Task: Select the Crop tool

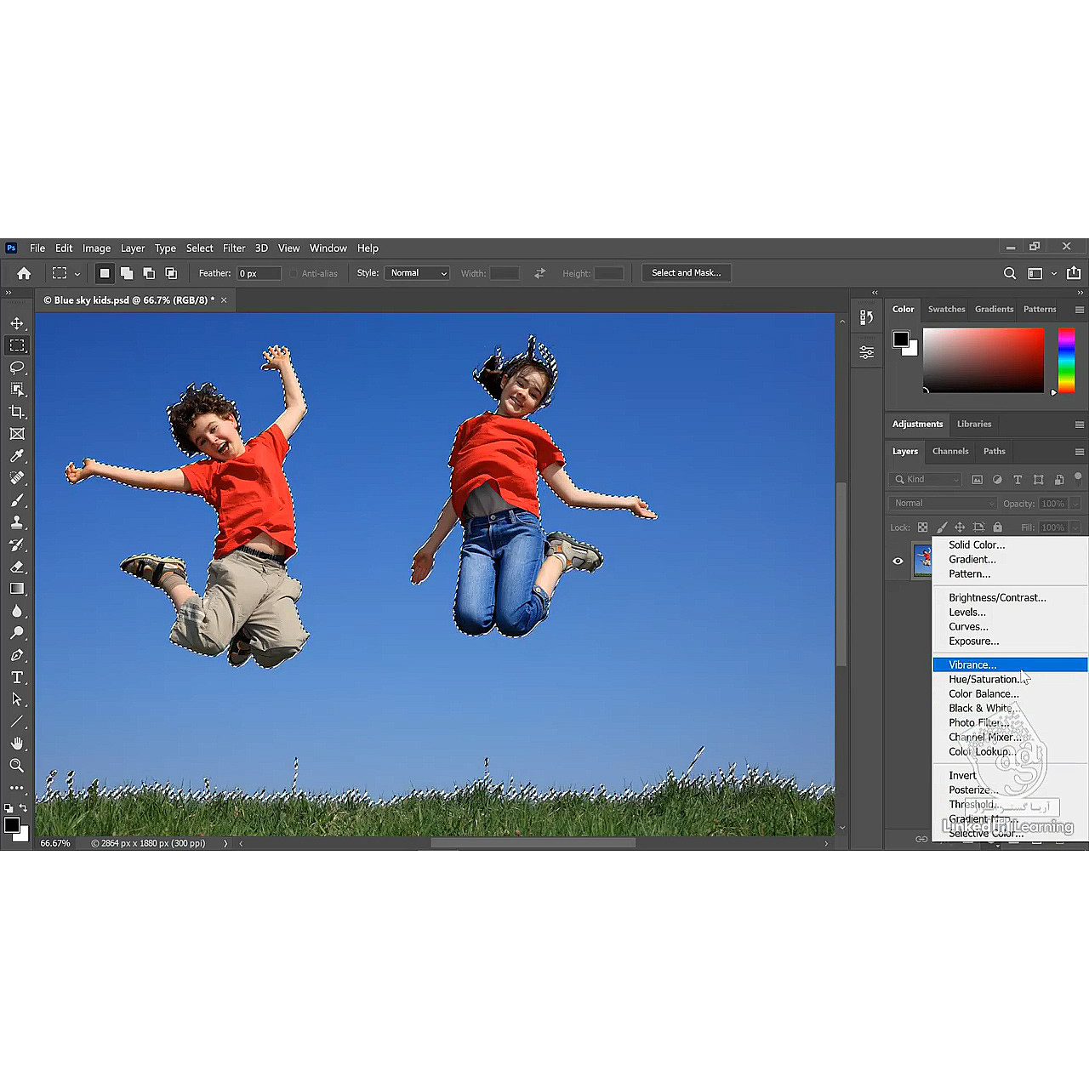Action: tap(16, 412)
